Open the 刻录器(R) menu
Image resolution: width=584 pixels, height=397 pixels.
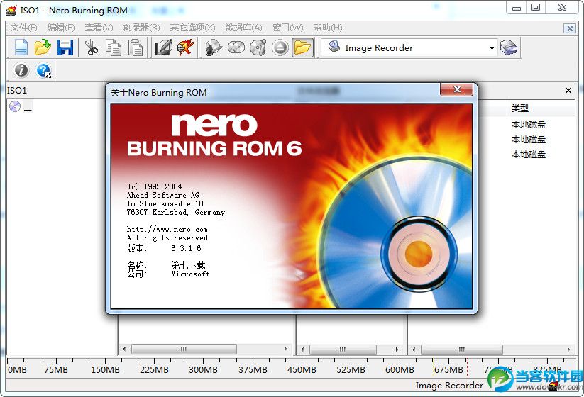click(x=141, y=28)
